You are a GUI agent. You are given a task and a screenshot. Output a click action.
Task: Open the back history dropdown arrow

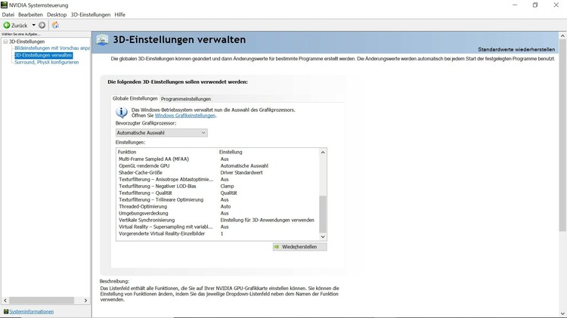[33, 25]
